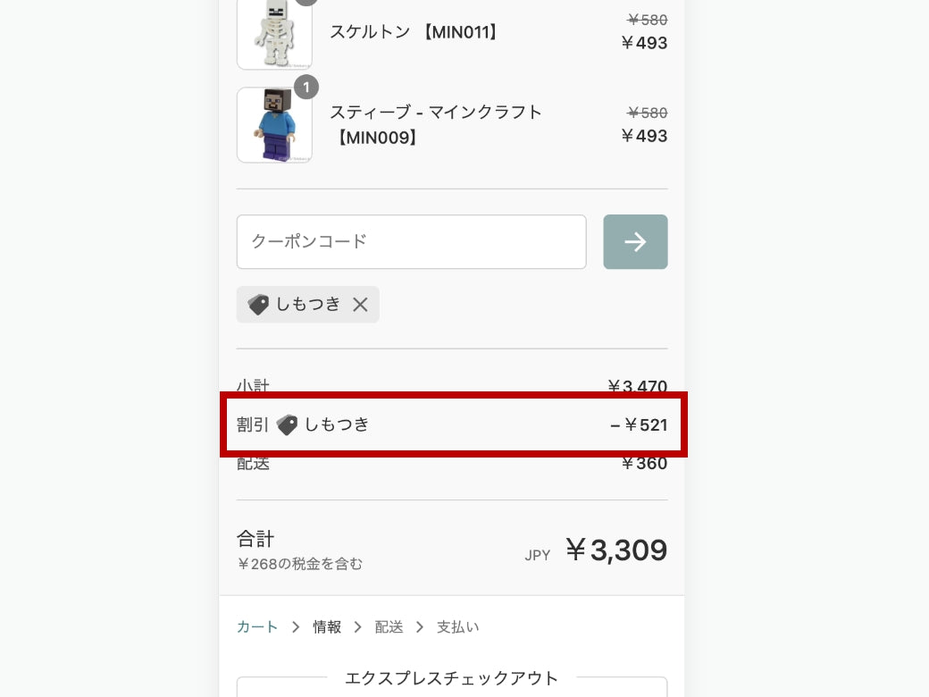Click the ¥3,309 total amount
929x697 pixels.
(x=616, y=550)
